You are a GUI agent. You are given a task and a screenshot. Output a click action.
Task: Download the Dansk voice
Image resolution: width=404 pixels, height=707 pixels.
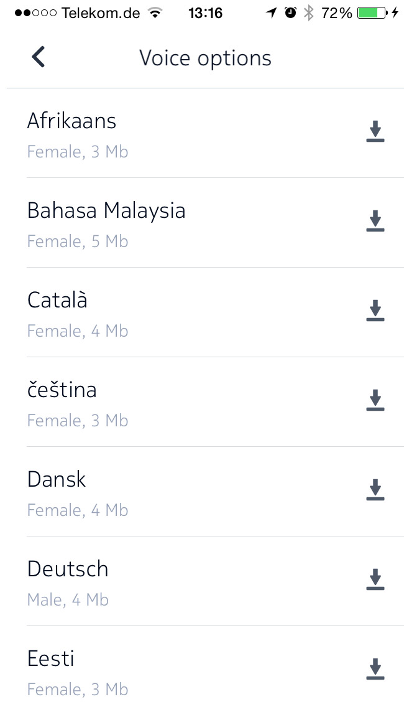tap(375, 490)
